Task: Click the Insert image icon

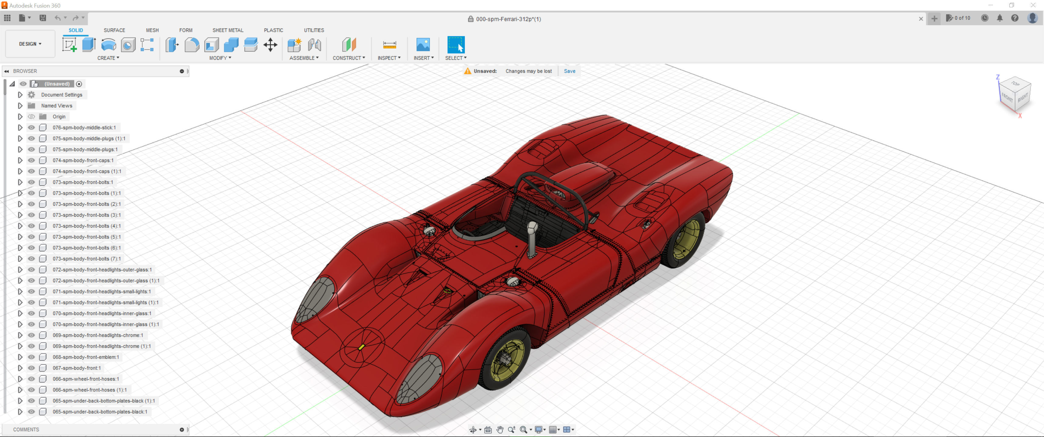Action: (x=423, y=45)
